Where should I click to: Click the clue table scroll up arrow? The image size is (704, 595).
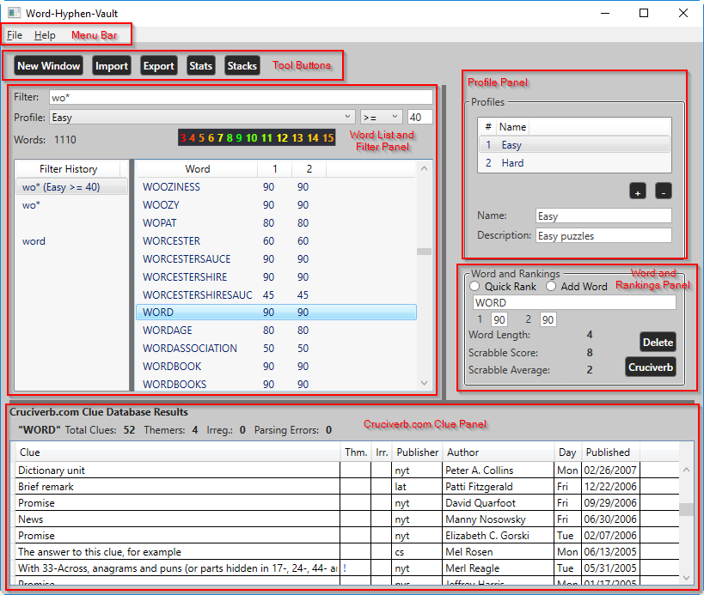[686, 470]
